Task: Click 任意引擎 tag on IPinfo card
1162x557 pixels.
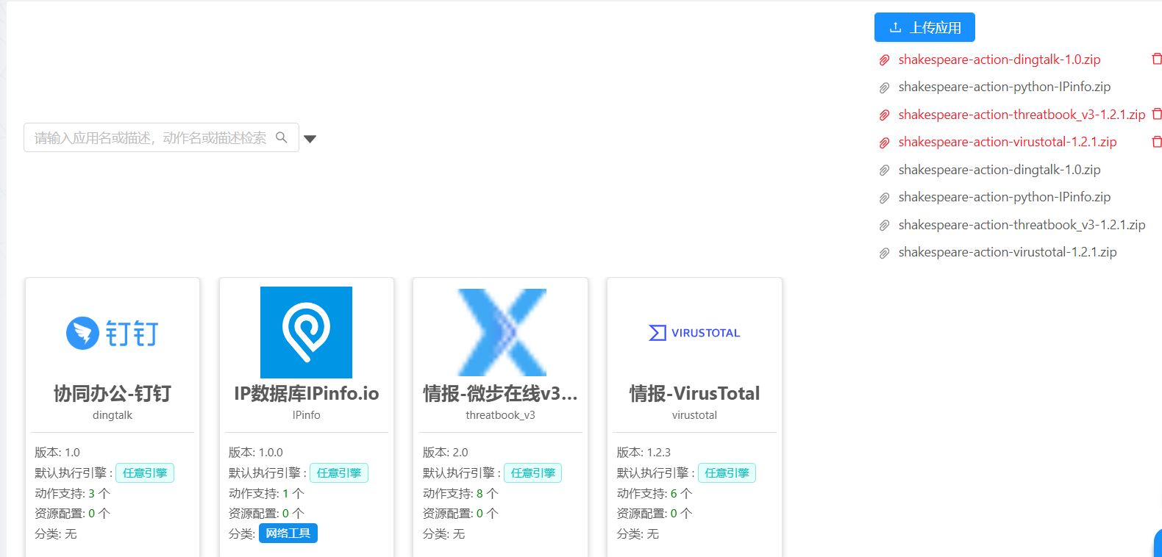Action: tap(339, 473)
